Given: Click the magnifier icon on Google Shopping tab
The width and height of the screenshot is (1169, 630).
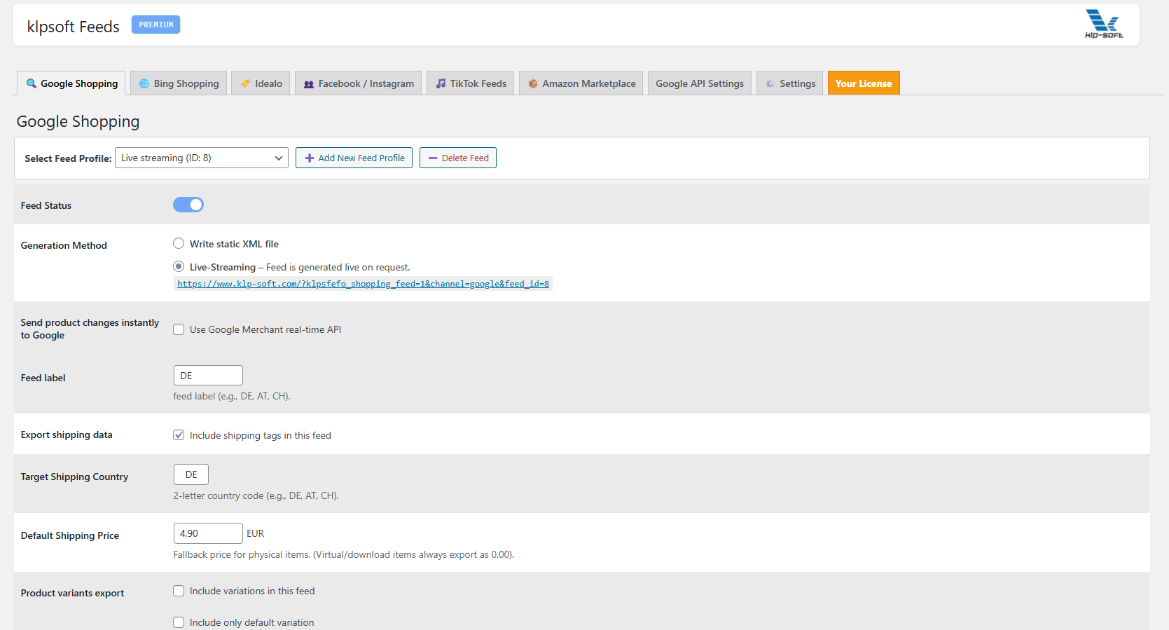Looking at the screenshot, I should pyautogui.click(x=32, y=83).
